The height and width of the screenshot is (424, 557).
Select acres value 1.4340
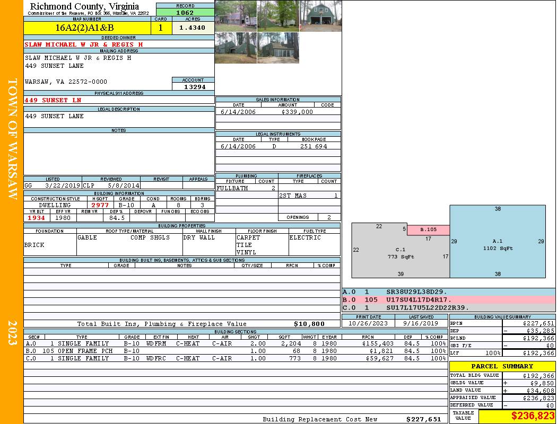click(192, 28)
